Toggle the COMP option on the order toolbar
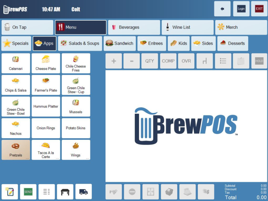 coord(168,61)
